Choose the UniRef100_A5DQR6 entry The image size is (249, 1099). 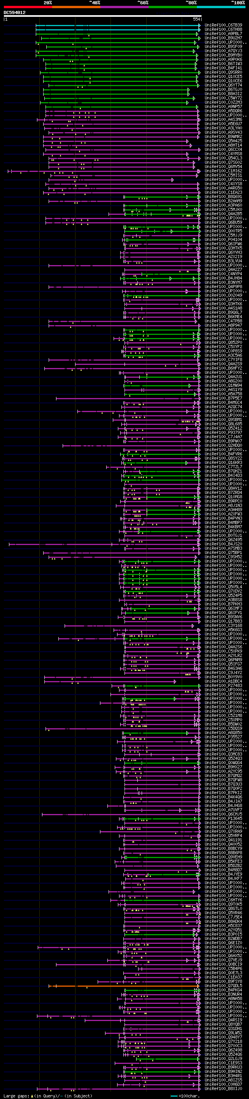pos(223,111)
